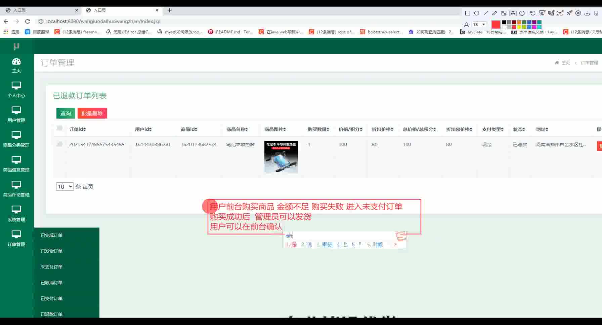Sort by 订单id column

click(78, 129)
